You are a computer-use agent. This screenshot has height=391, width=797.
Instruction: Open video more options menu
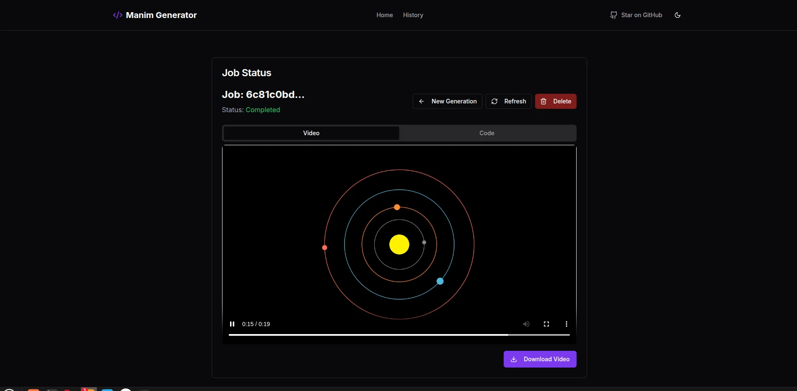(x=567, y=324)
